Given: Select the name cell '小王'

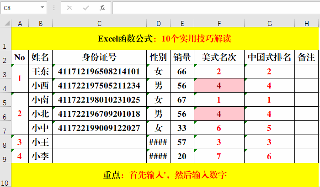Looking at the screenshot, I should (41, 142).
